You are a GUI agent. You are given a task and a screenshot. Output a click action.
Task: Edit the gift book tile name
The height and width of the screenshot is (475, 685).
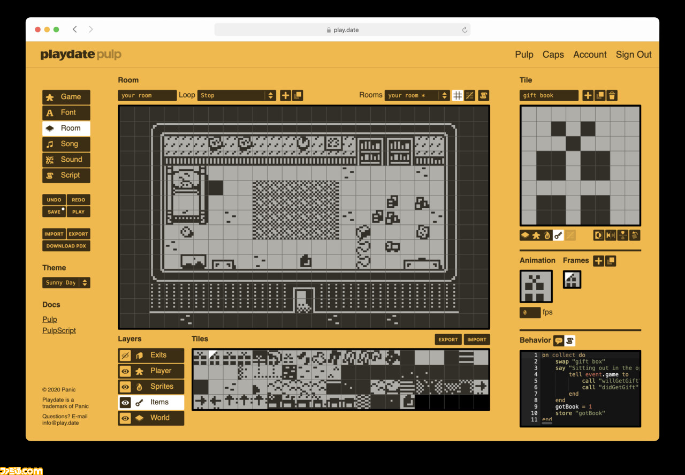[x=549, y=95]
